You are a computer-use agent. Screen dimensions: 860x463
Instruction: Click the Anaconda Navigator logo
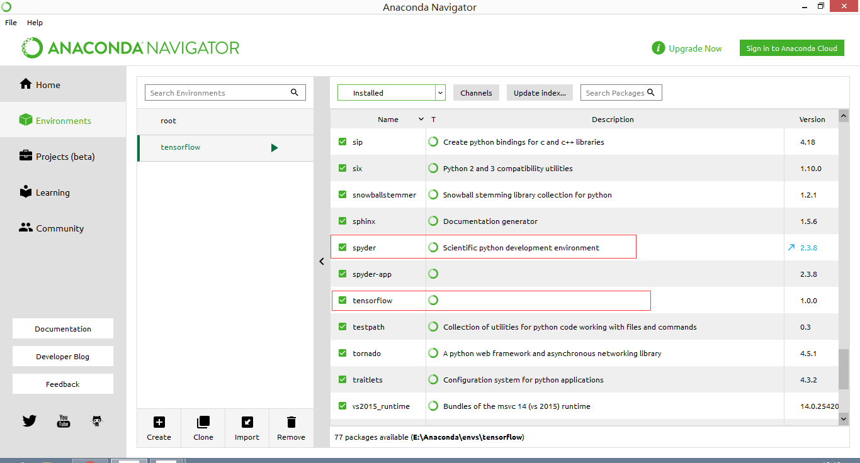click(130, 48)
